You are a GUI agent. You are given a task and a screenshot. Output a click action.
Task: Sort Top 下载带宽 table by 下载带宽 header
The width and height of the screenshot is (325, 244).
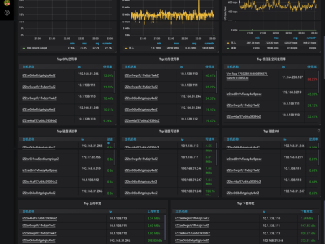(x=307, y=211)
